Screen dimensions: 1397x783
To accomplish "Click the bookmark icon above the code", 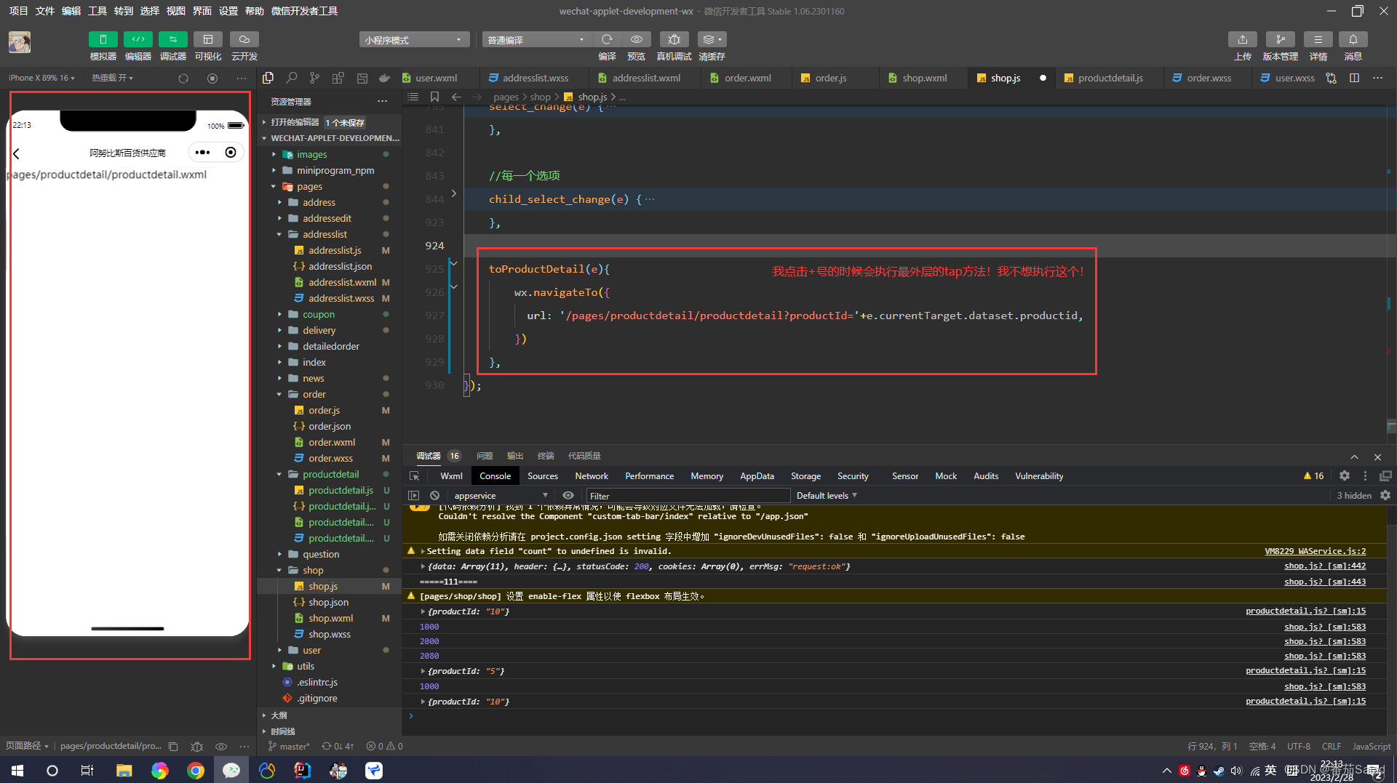I will (434, 97).
